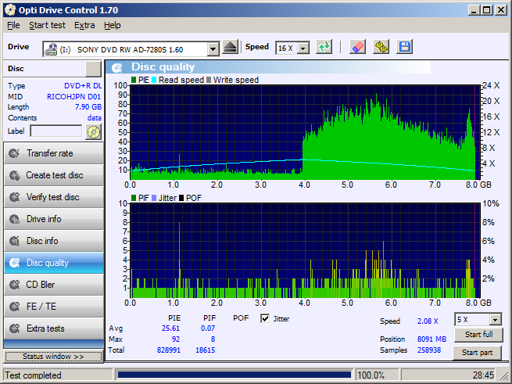Minimize the Opti Drive Control window
This screenshot has width=512, height=384.
coord(474,10)
